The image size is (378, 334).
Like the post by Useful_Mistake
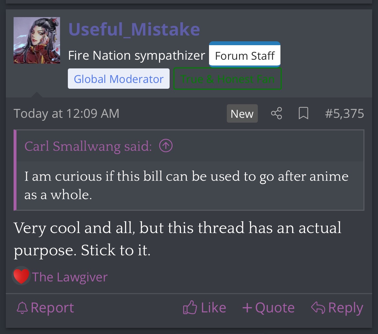205,308
